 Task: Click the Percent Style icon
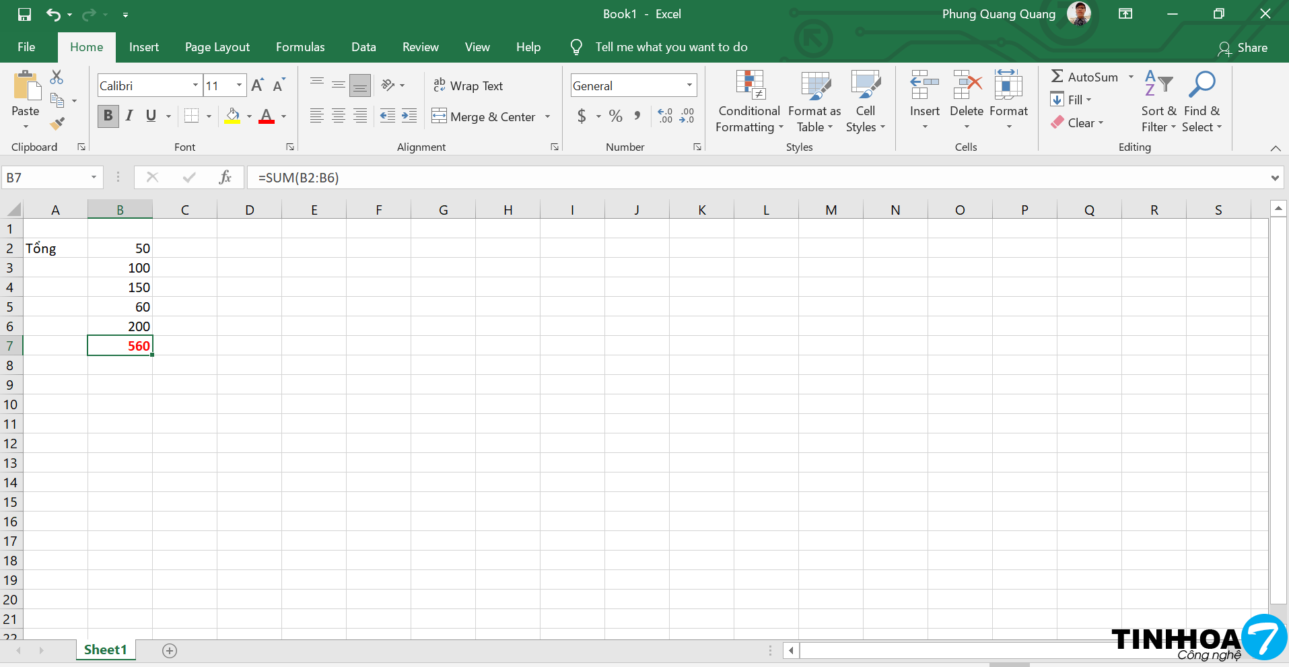pos(615,116)
